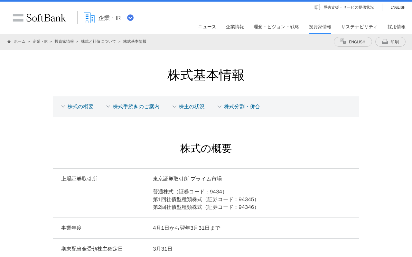
Task: Open the サステナビリティ menu
Action: click(359, 27)
